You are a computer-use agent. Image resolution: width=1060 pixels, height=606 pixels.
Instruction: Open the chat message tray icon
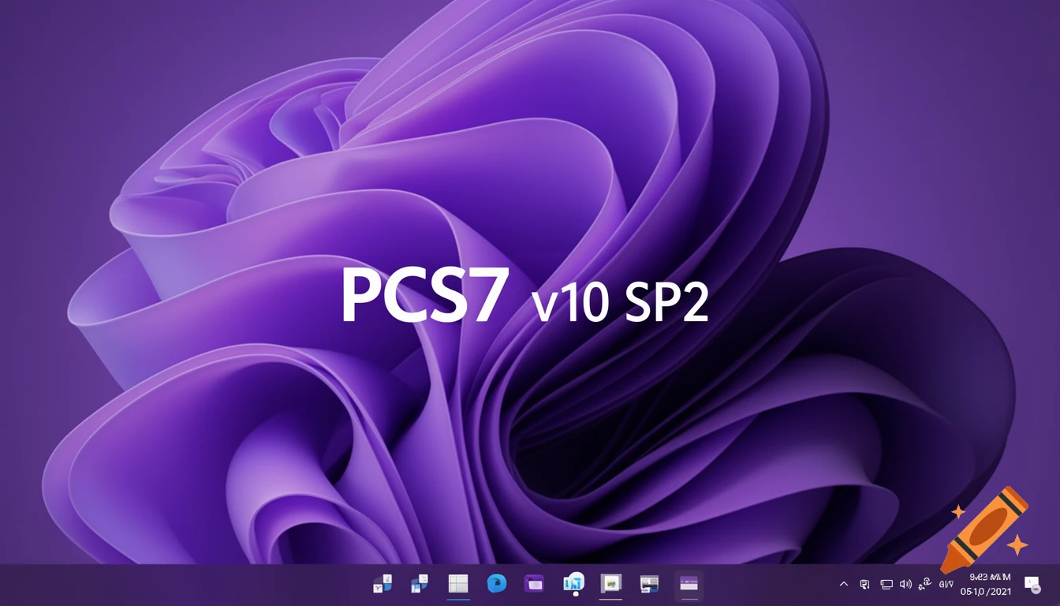pyautogui.click(x=865, y=585)
